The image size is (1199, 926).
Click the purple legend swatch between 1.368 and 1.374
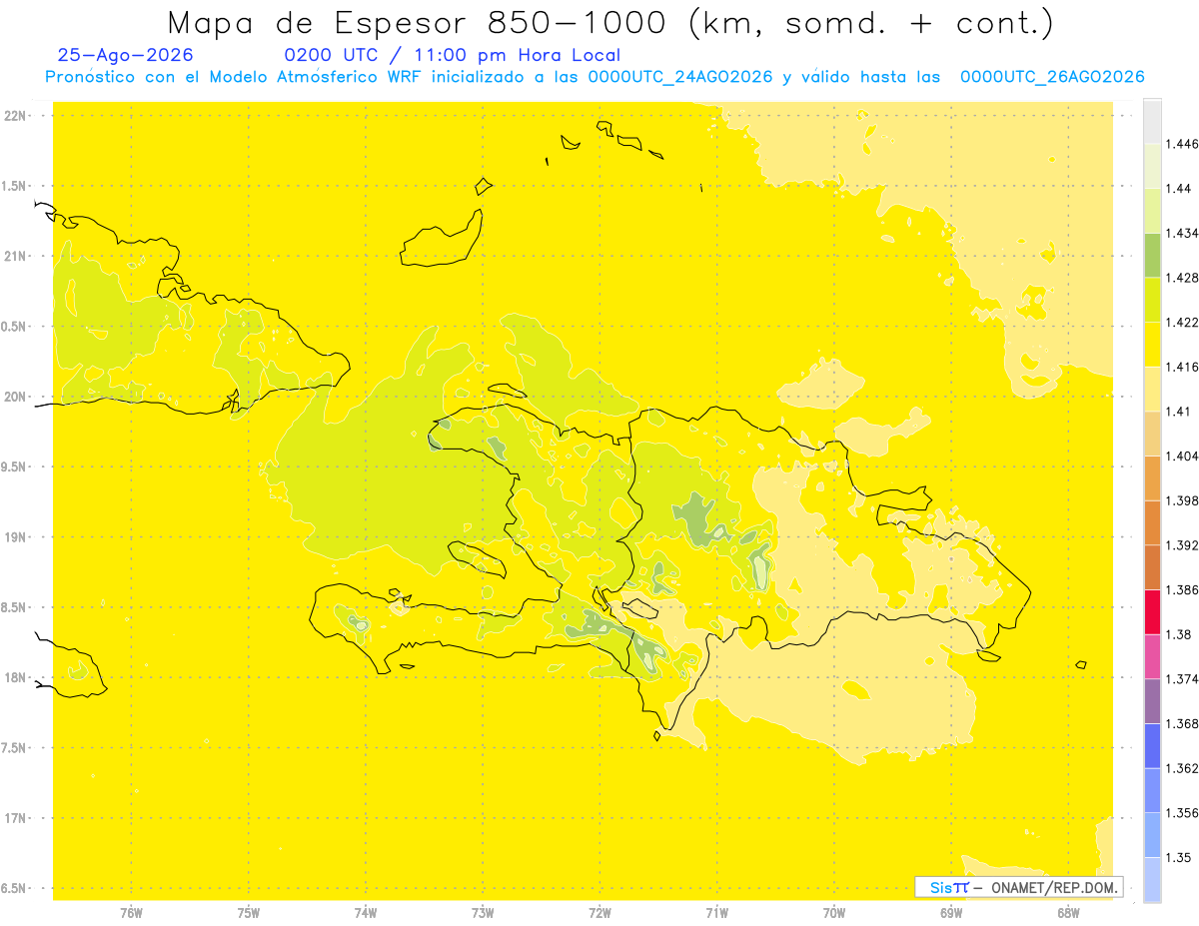click(1152, 701)
